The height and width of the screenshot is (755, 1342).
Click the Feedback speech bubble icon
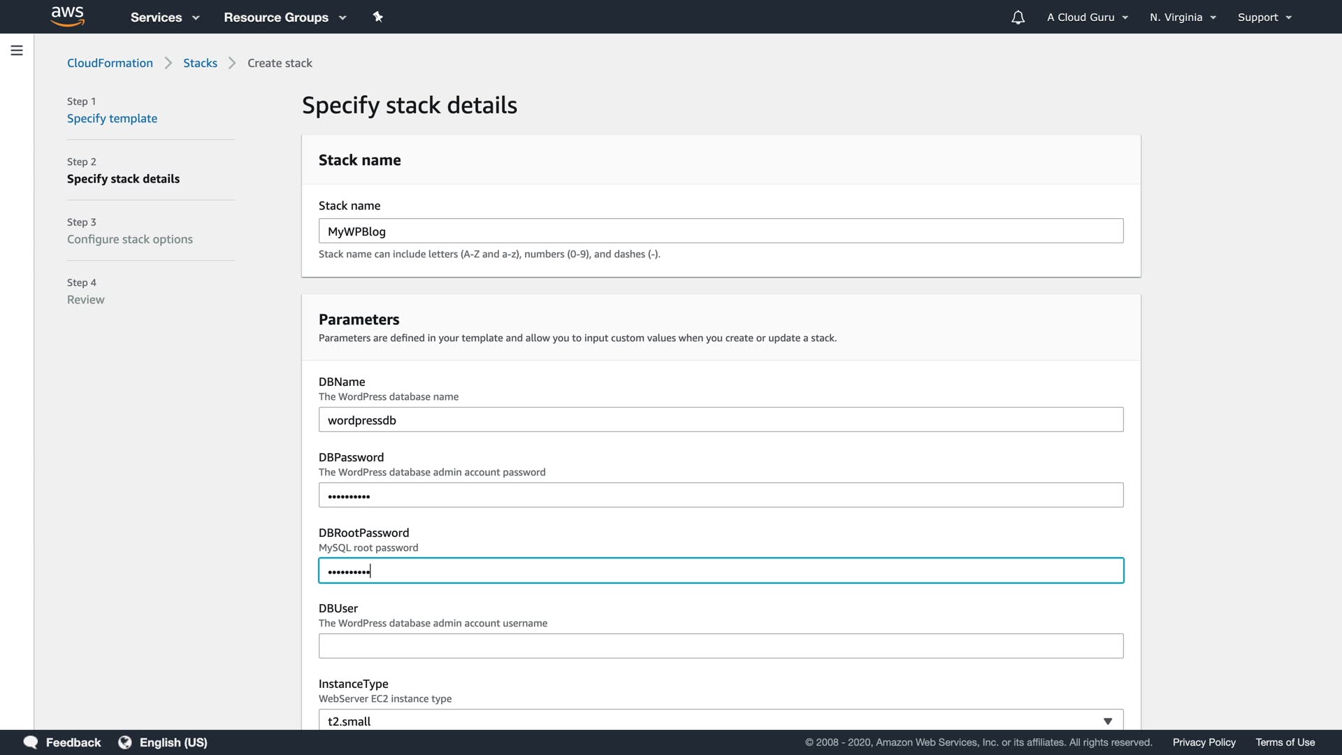[31, 742]
